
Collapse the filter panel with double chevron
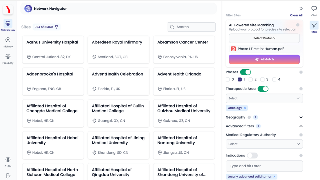[x=301, y=8]
